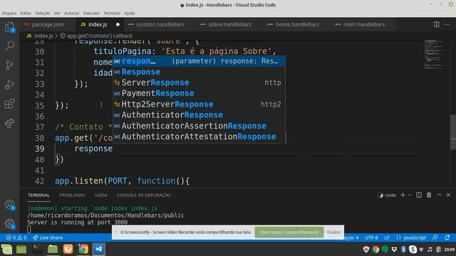Open the Live Share view in activity bar
The width and height of the screenshot is (456, 256).
click(9, 123)
